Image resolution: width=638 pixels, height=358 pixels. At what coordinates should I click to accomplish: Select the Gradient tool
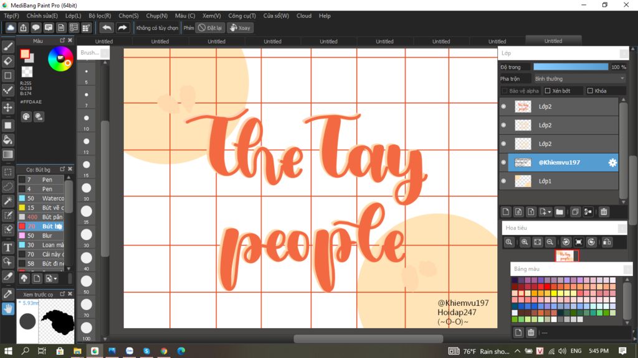[7, 155]
